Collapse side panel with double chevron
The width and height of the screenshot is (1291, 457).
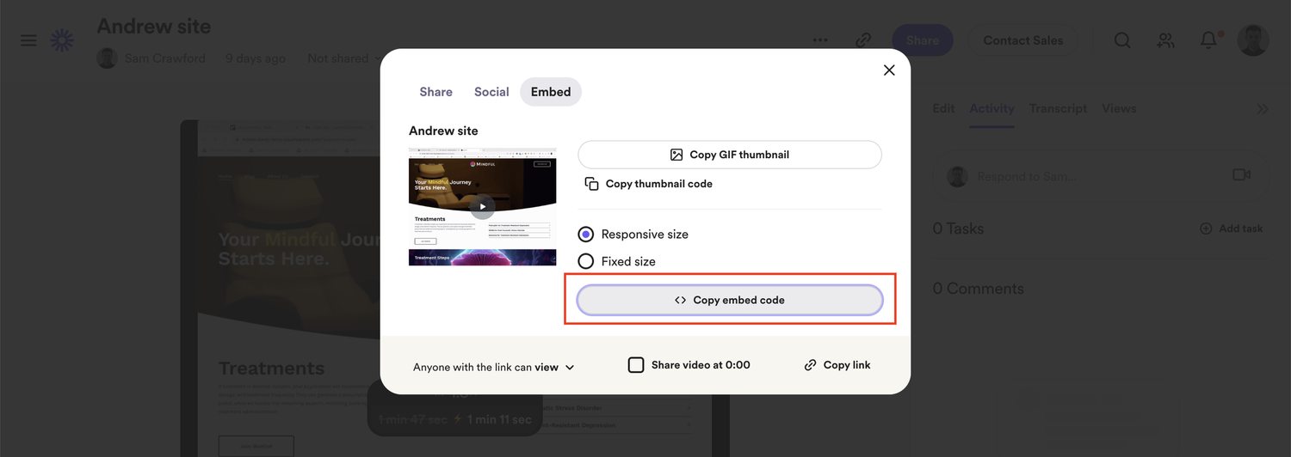[x=1263, y=109]
